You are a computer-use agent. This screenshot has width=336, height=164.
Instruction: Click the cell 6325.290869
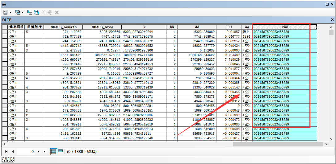click(x=102, y=32)
